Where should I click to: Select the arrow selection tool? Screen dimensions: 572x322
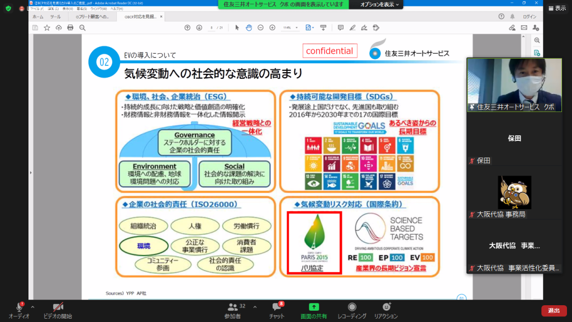click(237, 28)
